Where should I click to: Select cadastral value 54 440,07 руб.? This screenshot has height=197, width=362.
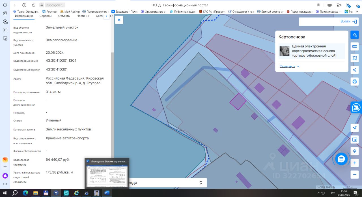point(58,160)
